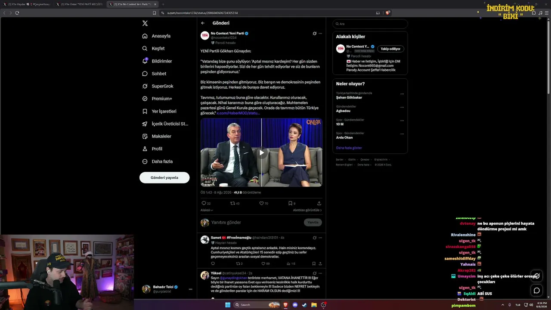Click the Windows taskbar Search box
The image size is (551, 310).
[257, 305]
